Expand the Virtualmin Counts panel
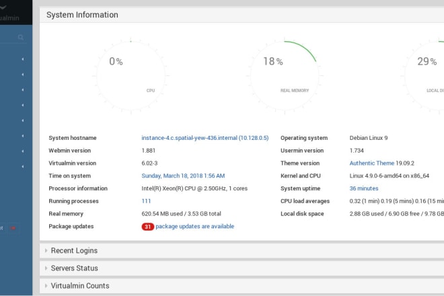This screenshot has height=296, width=444. [242, 286]
